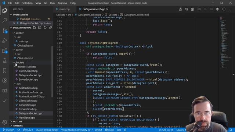Open ServerSocket.hpp file
Viewport: 235px width, 132px height.
click(29, 80)
